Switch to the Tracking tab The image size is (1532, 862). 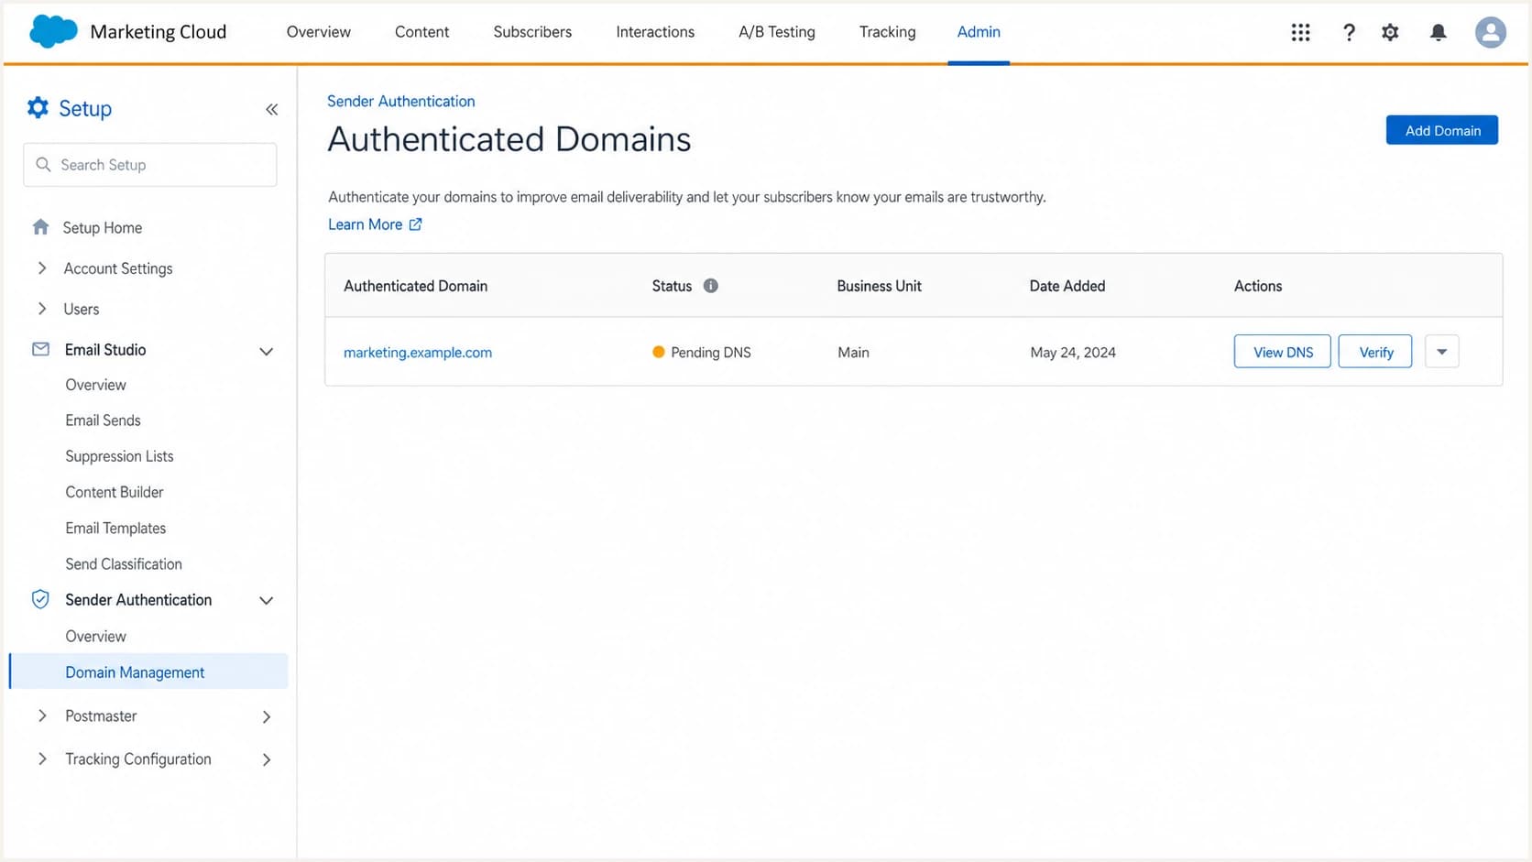pos(887,32)
